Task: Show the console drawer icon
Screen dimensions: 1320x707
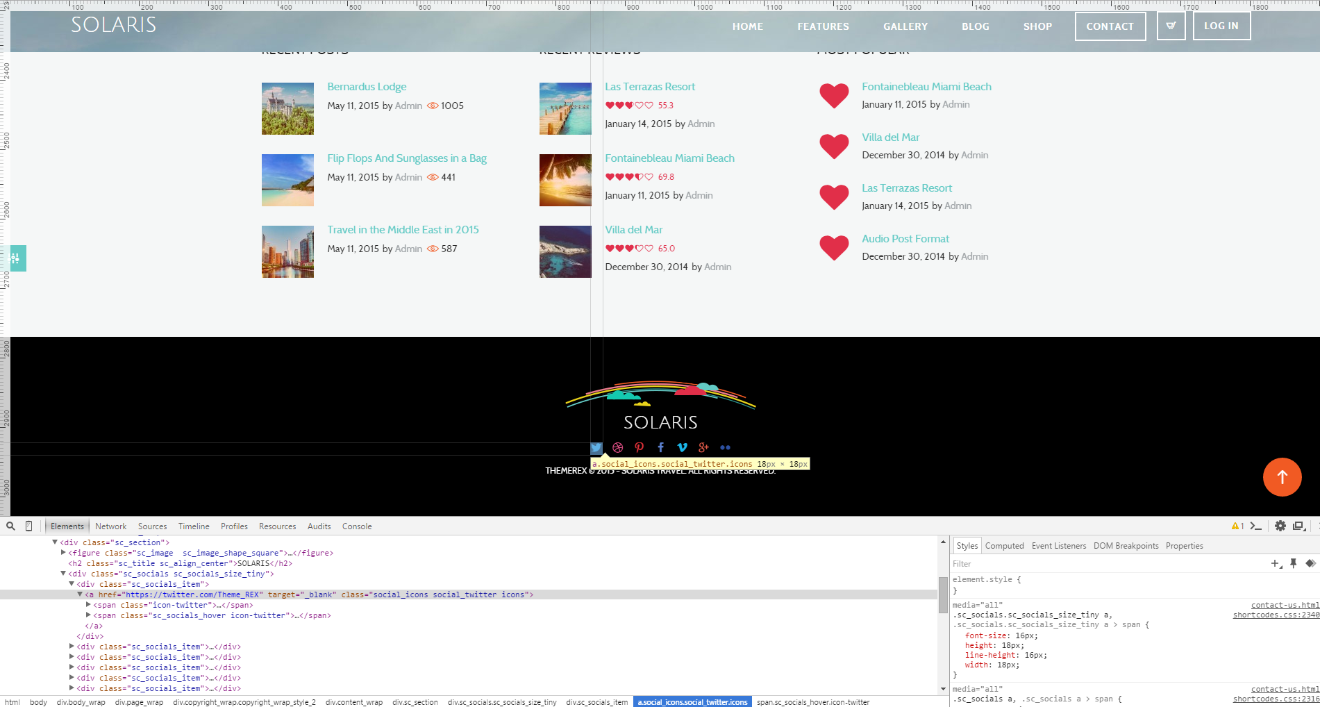Action: pos(1255,526)
